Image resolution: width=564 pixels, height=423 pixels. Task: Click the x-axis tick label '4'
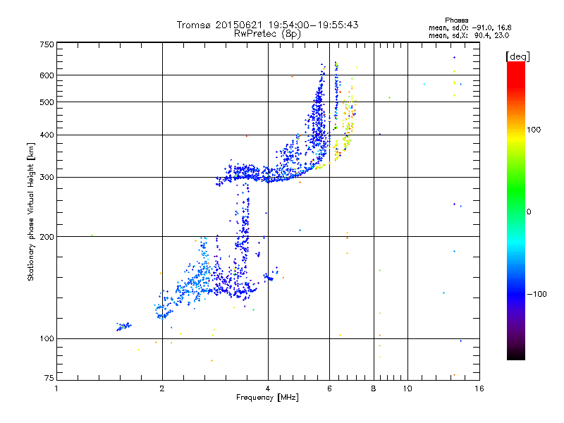click(268, 389)
